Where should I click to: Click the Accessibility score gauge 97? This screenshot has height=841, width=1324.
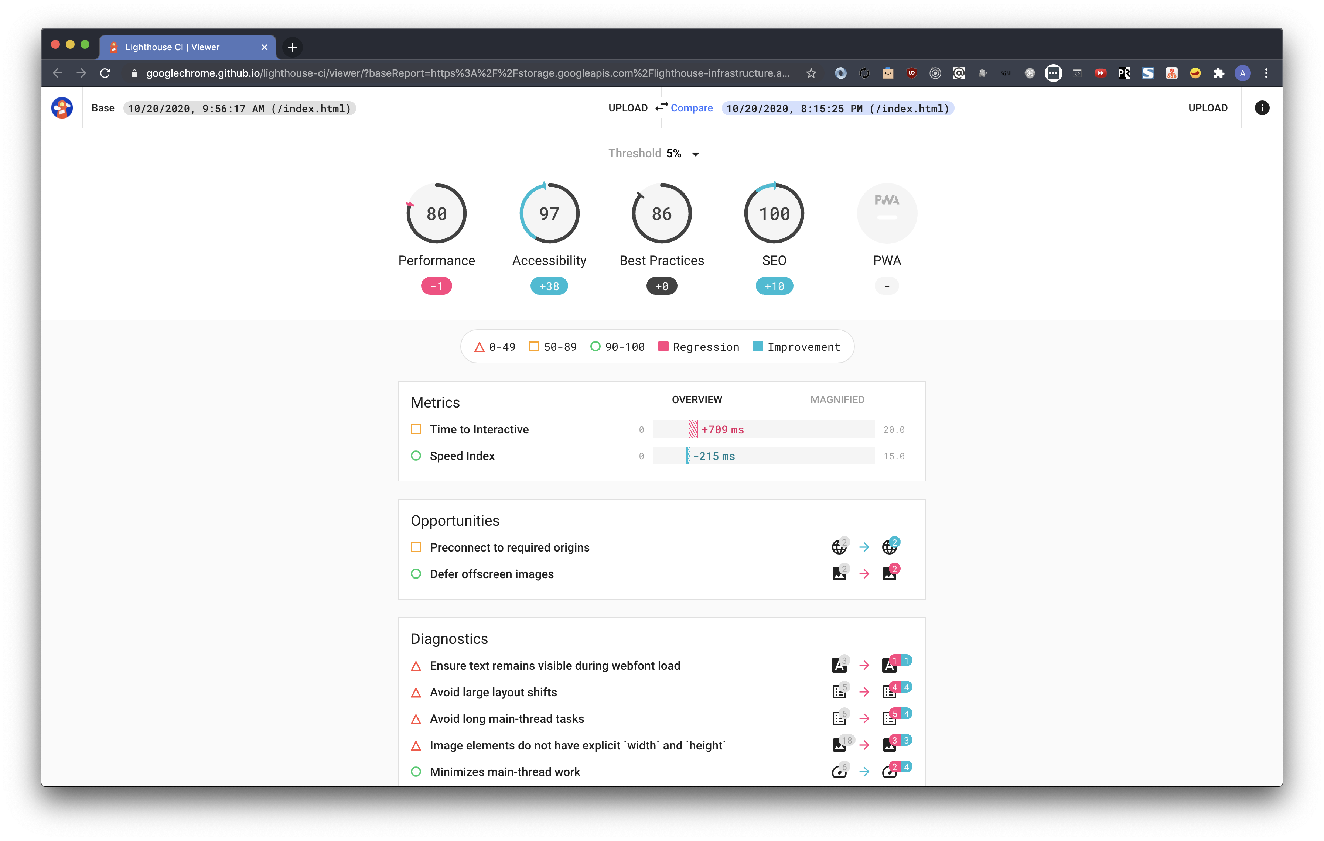tap(549, 213)
